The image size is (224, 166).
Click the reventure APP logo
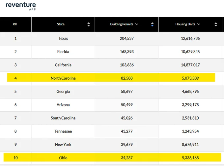pos(21,7)
